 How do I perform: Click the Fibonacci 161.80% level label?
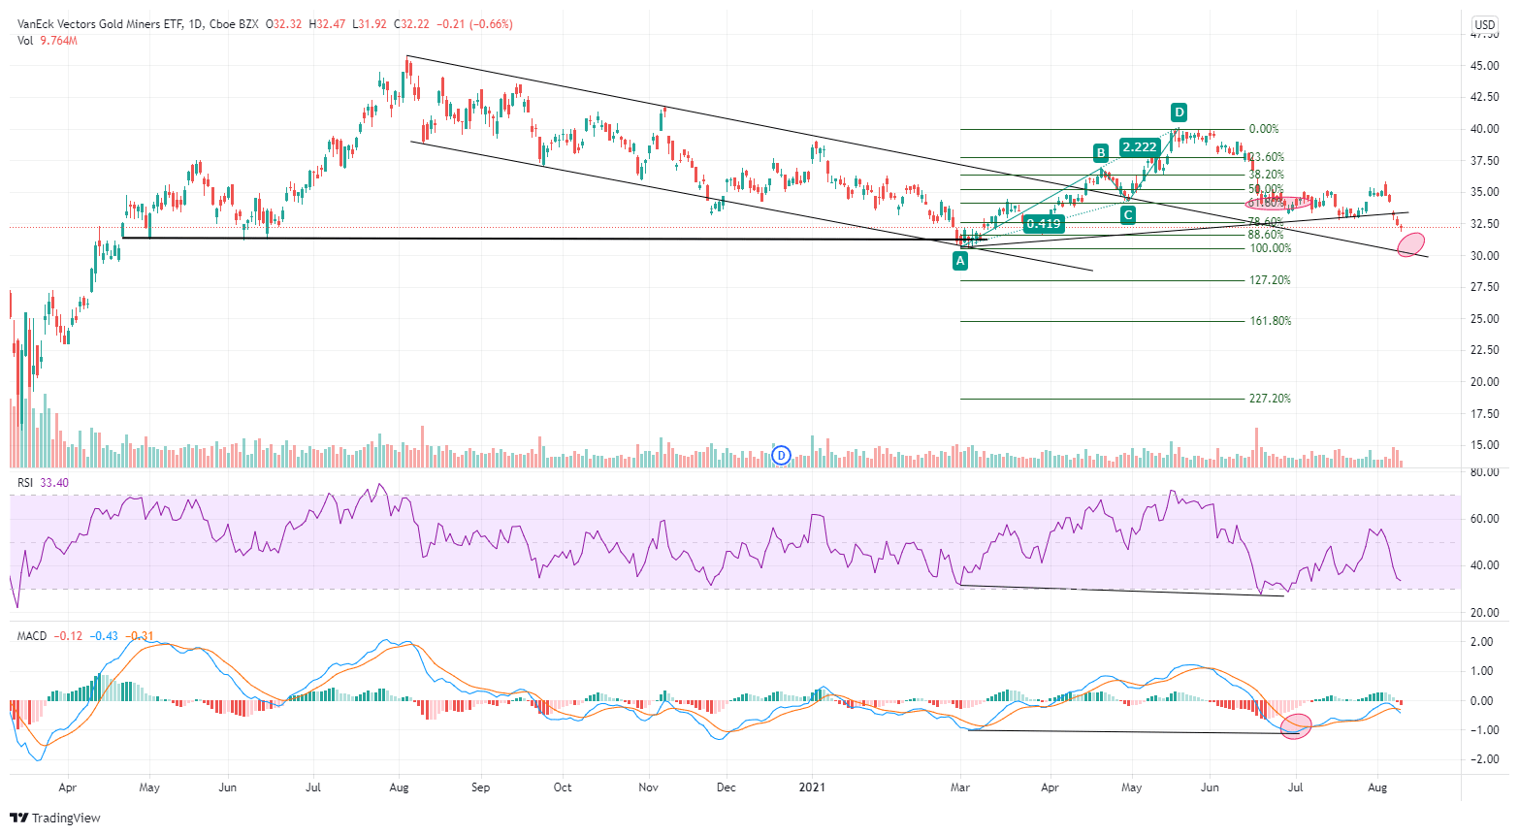point(1271,321)
